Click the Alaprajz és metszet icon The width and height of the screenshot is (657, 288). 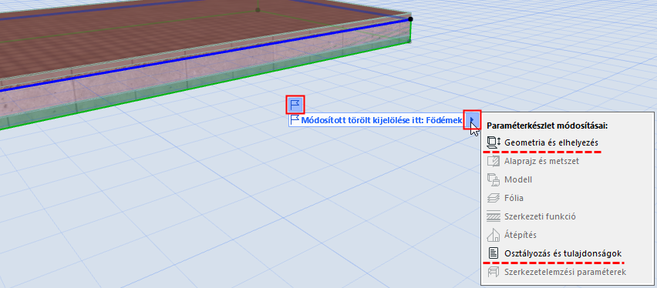point(494,161)
